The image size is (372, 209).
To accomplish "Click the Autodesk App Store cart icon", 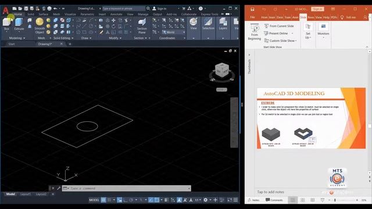I will [184, 9].
